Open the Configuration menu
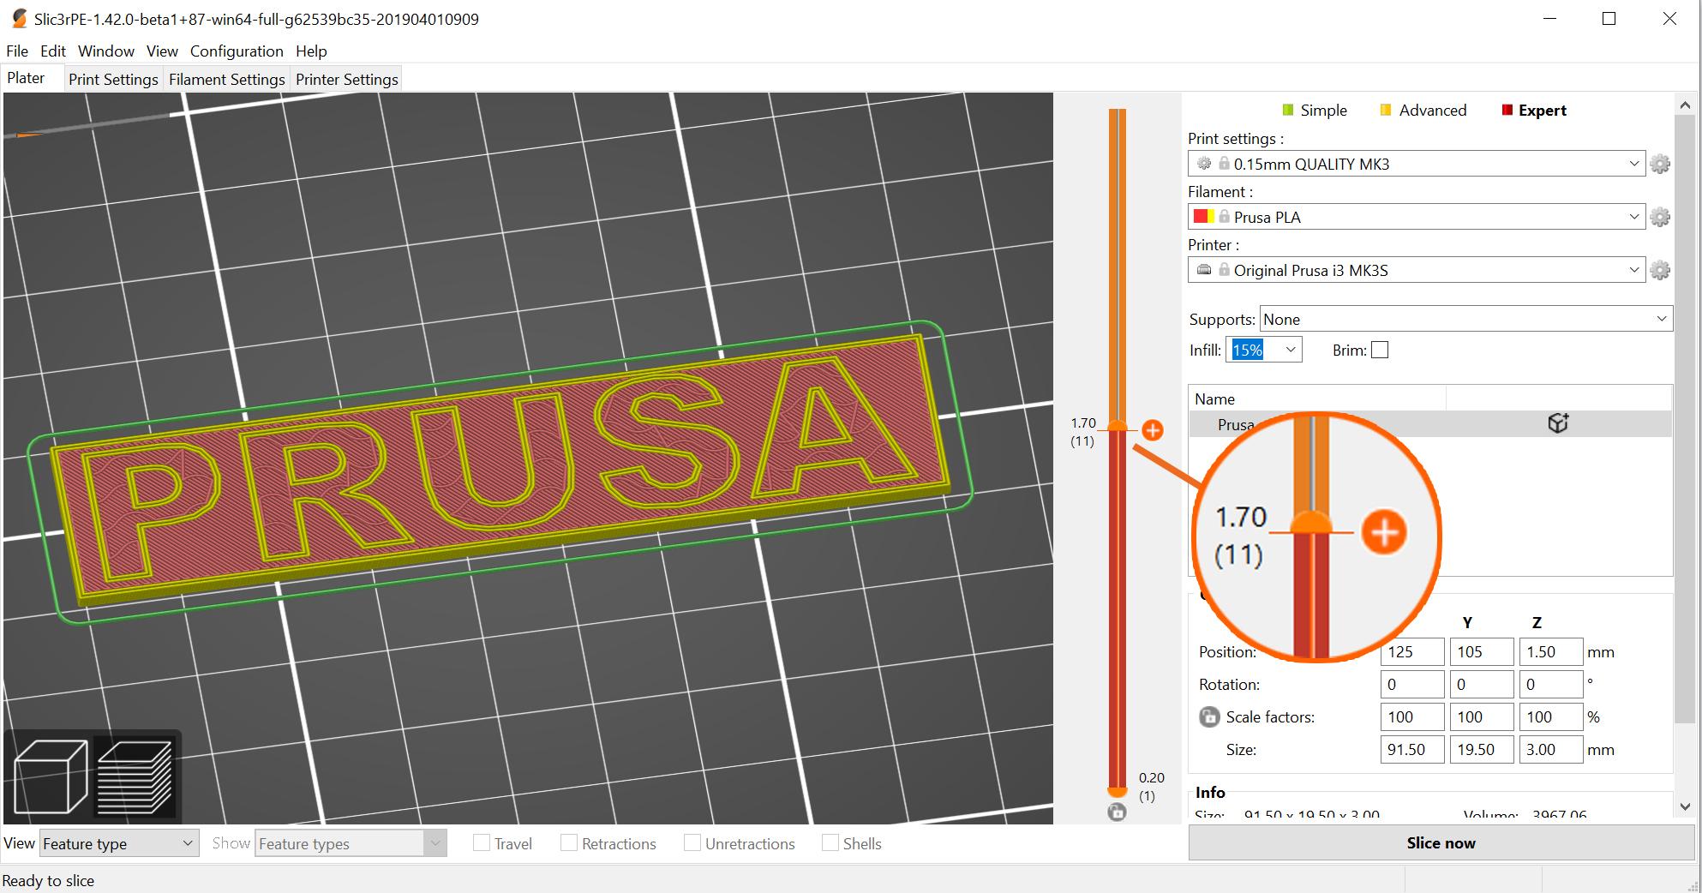The height and width of the screenshot is (893, 1702). pos(236,51)
